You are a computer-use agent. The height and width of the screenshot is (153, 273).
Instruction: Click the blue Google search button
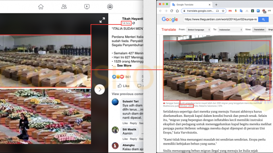[x=263, y=19]
